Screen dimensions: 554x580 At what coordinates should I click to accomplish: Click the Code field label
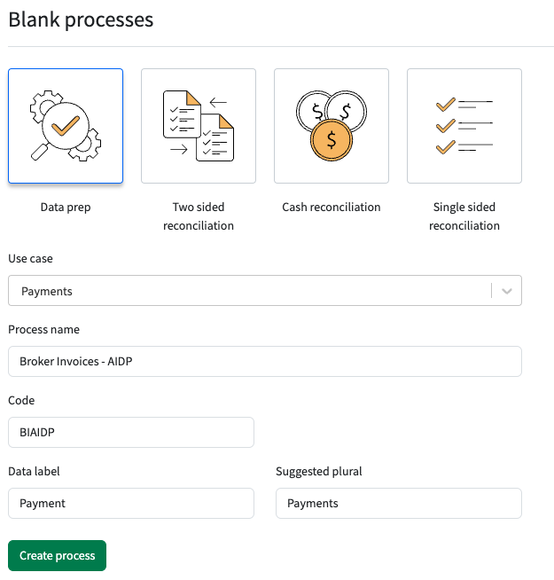(x=21, y=400)
